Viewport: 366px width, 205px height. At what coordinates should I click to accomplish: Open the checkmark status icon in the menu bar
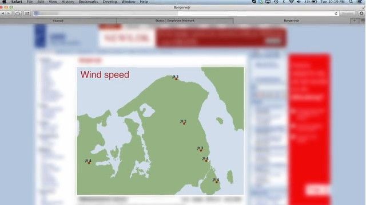coord(254,2)
